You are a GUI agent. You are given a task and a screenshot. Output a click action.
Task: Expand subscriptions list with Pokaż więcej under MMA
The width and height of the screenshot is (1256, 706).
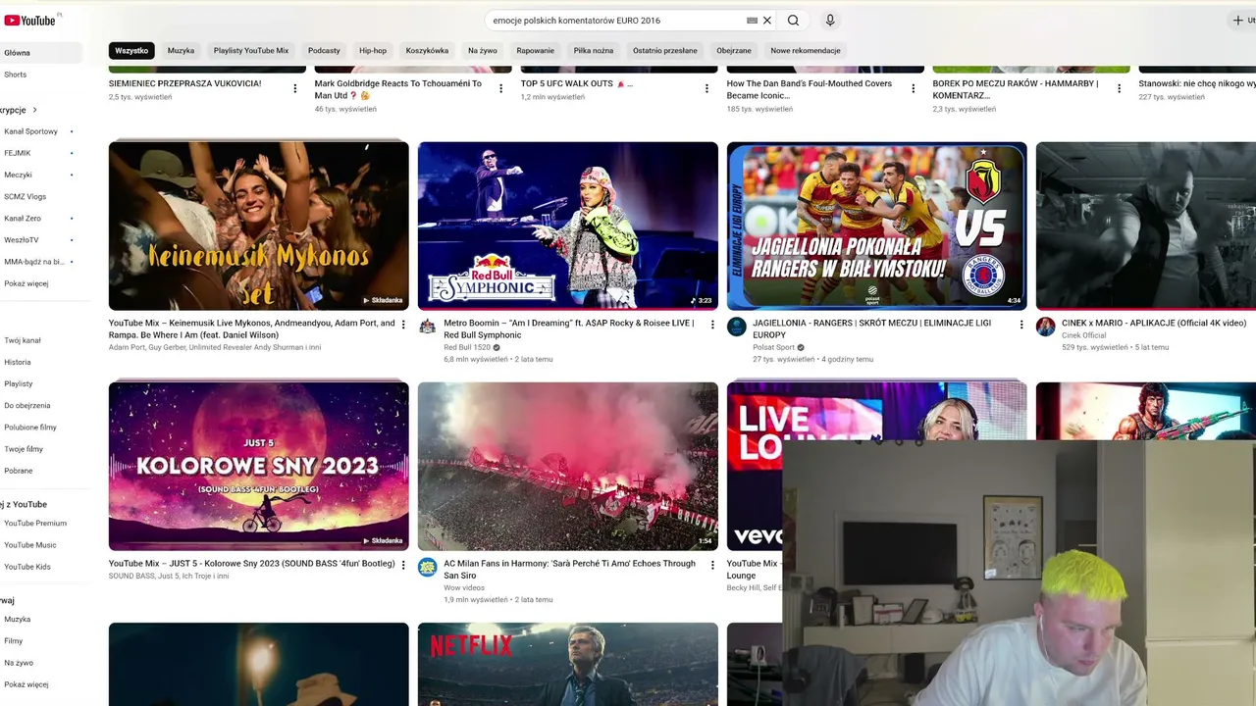(26, 283)
